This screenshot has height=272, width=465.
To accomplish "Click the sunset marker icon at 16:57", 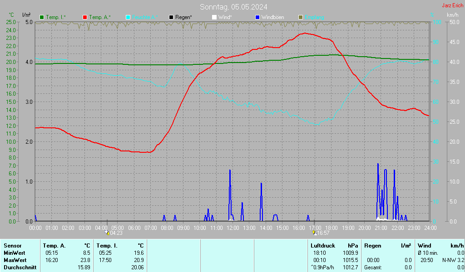I will (314, 233).
